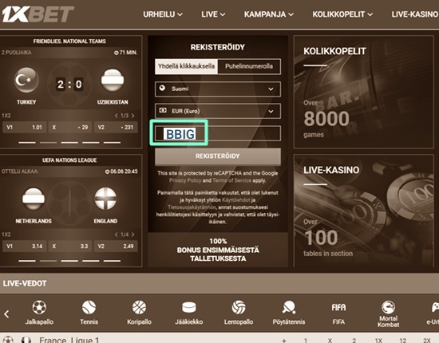Click the England flag icon
This screenshot has height=343, width=439.
click(x=105, y=199)
